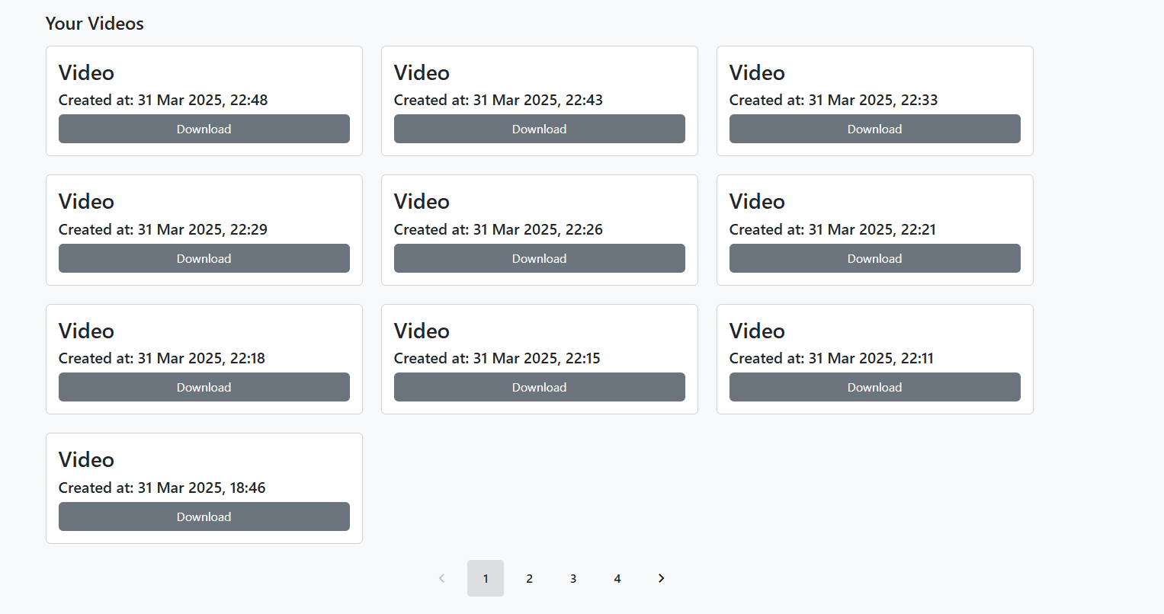Screen dimensions: 1164x614
Task: Open page 2 of the video list
Action: (x=529, y=578)
